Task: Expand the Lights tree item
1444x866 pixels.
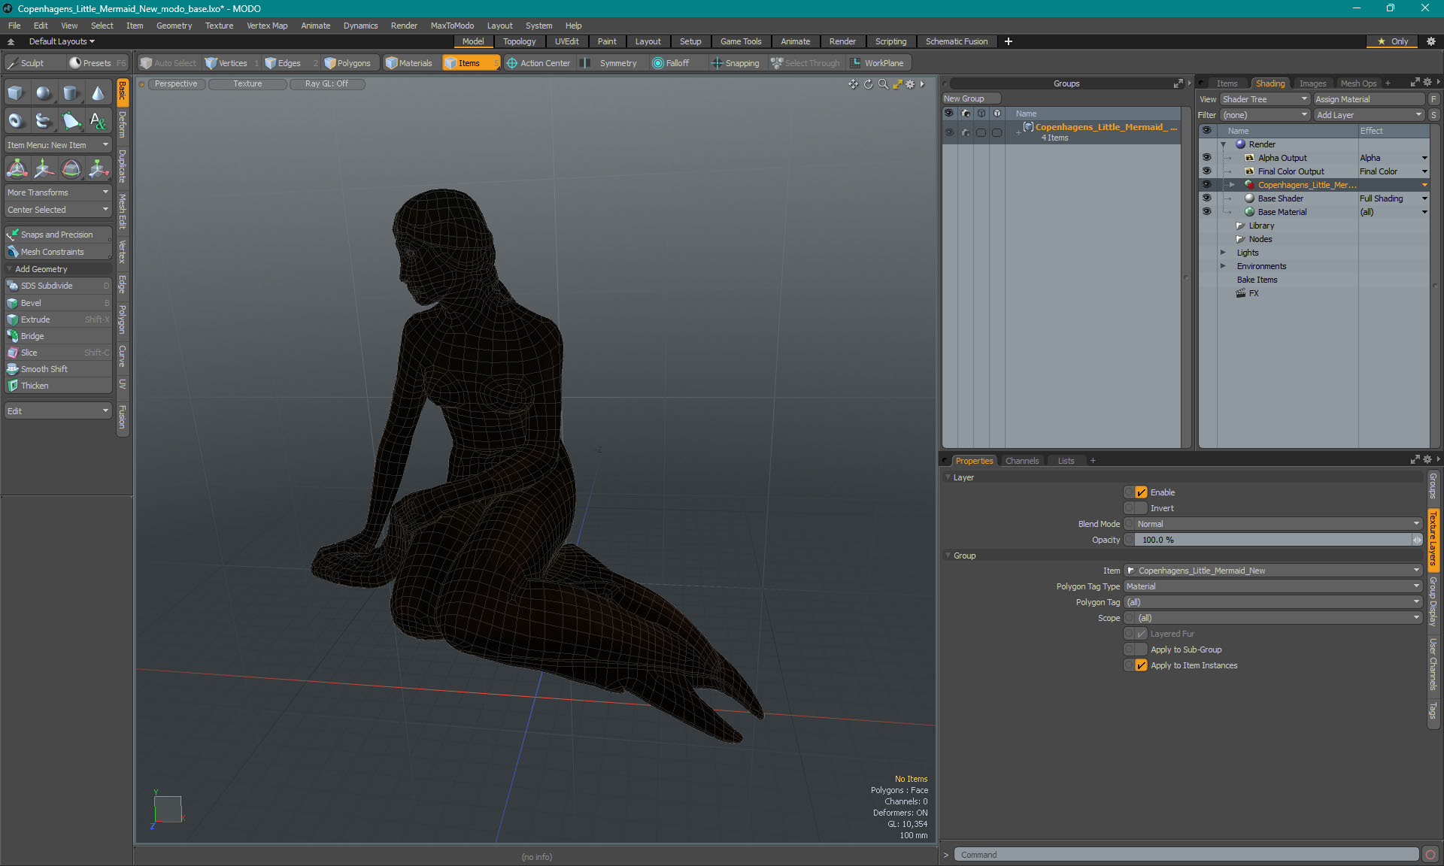Action: [1223, 253]
